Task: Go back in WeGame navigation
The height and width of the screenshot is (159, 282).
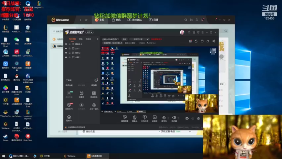Action: pos(80,20)
